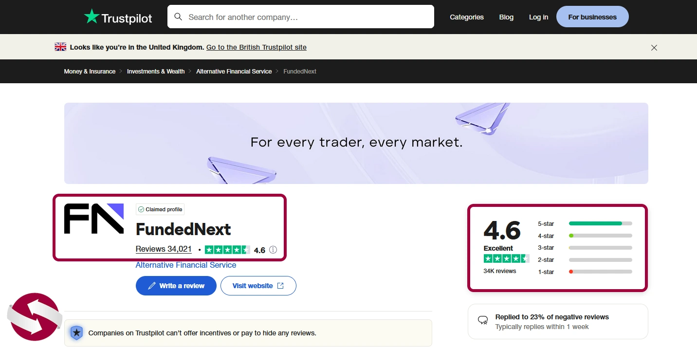Click the Write a review button
Screen dimensions: 697x349
coord(176,286)
